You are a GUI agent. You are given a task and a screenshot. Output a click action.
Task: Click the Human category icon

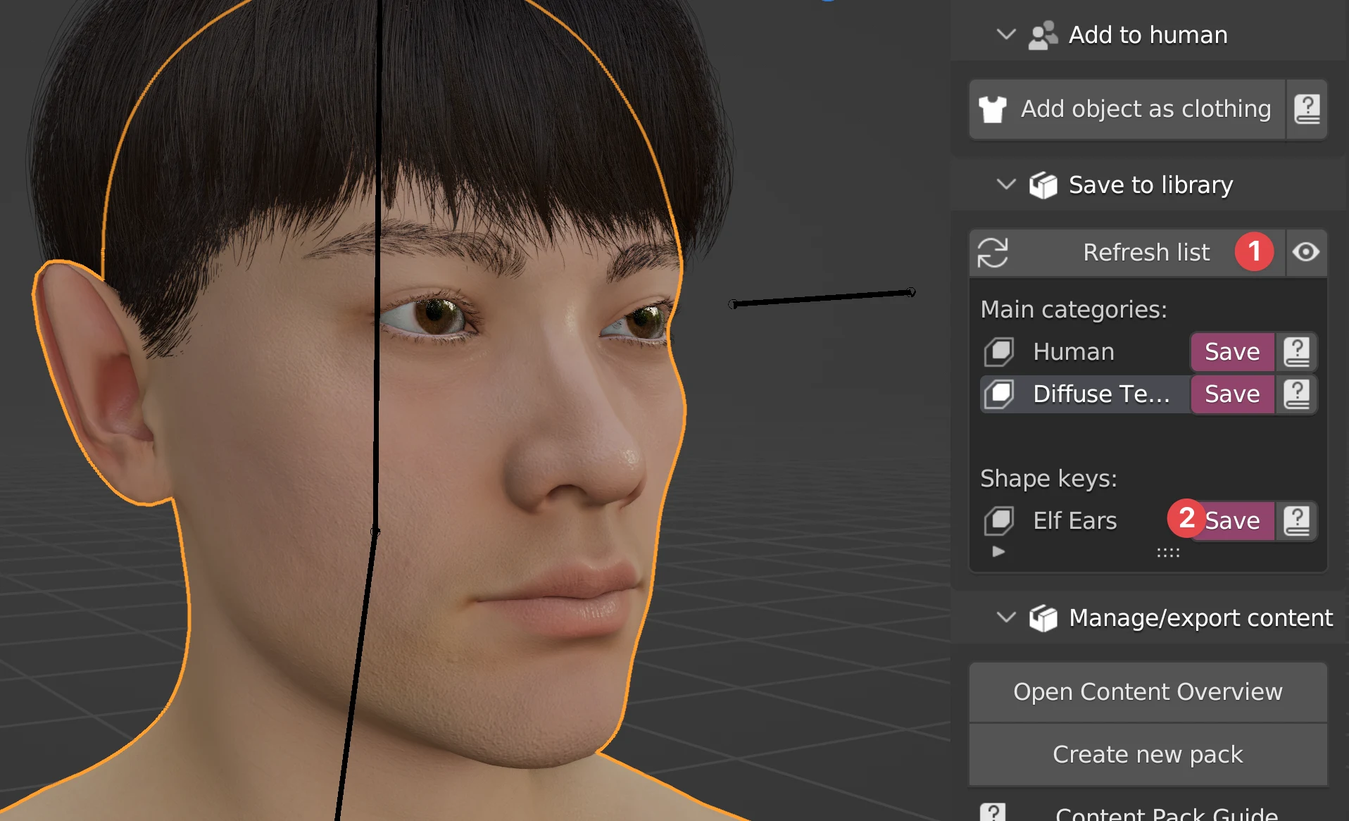point(998,351)
